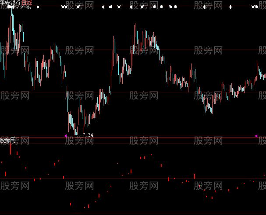Screen dimensions: 266x215
Task: Click the tallest red bar in indicator panel
Action: (x=10, y=148)
